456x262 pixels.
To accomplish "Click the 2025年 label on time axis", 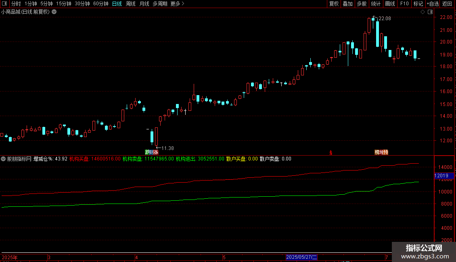I will tap(10, 257).
